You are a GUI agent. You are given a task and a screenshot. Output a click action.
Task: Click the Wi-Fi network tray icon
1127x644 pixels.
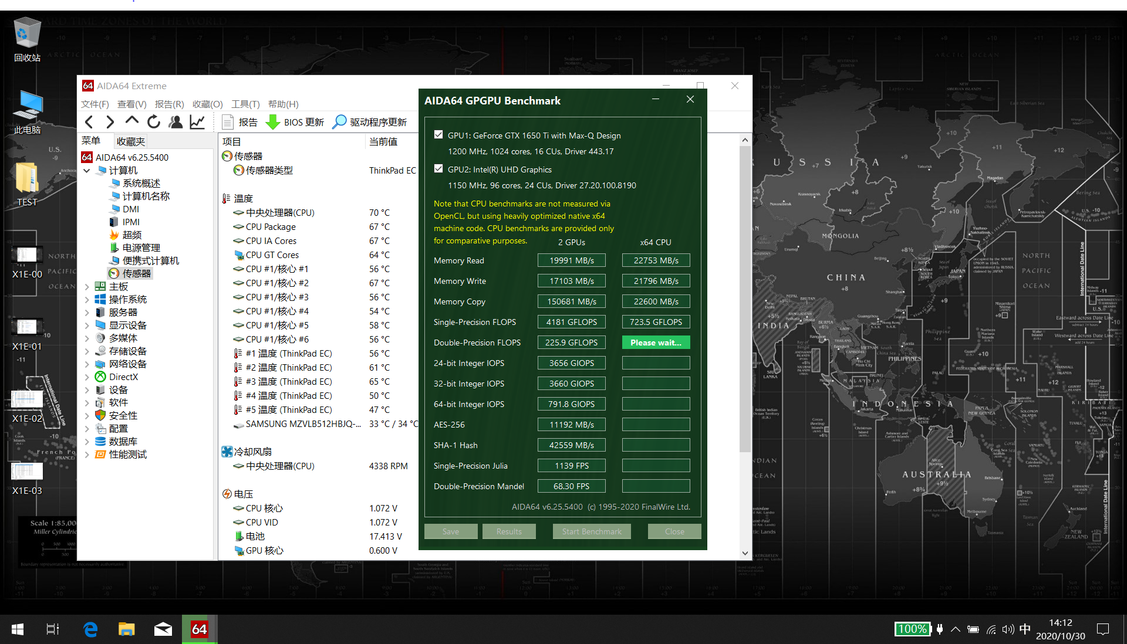[x=991, y=629]
